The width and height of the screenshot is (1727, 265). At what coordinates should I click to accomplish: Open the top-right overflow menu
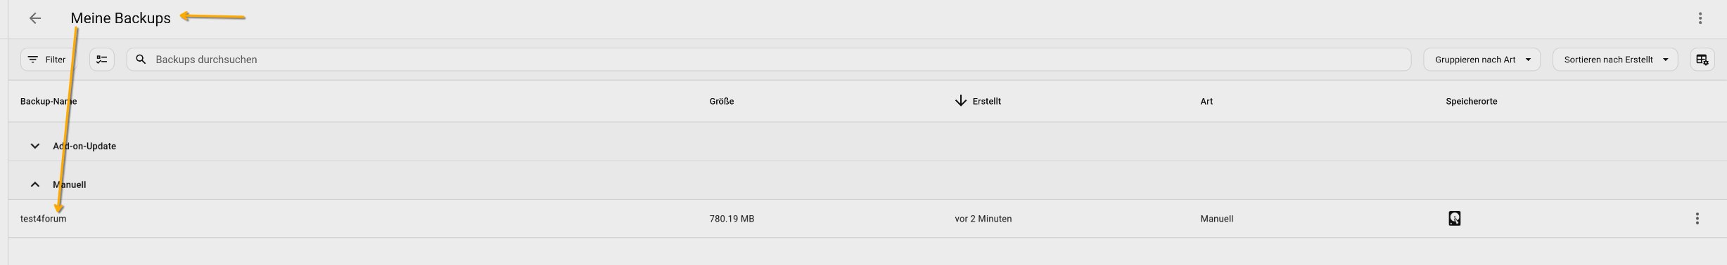(1700, 18)
